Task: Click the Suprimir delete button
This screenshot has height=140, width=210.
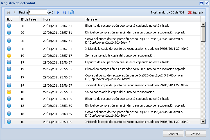Action: click(x=196, y=12)
